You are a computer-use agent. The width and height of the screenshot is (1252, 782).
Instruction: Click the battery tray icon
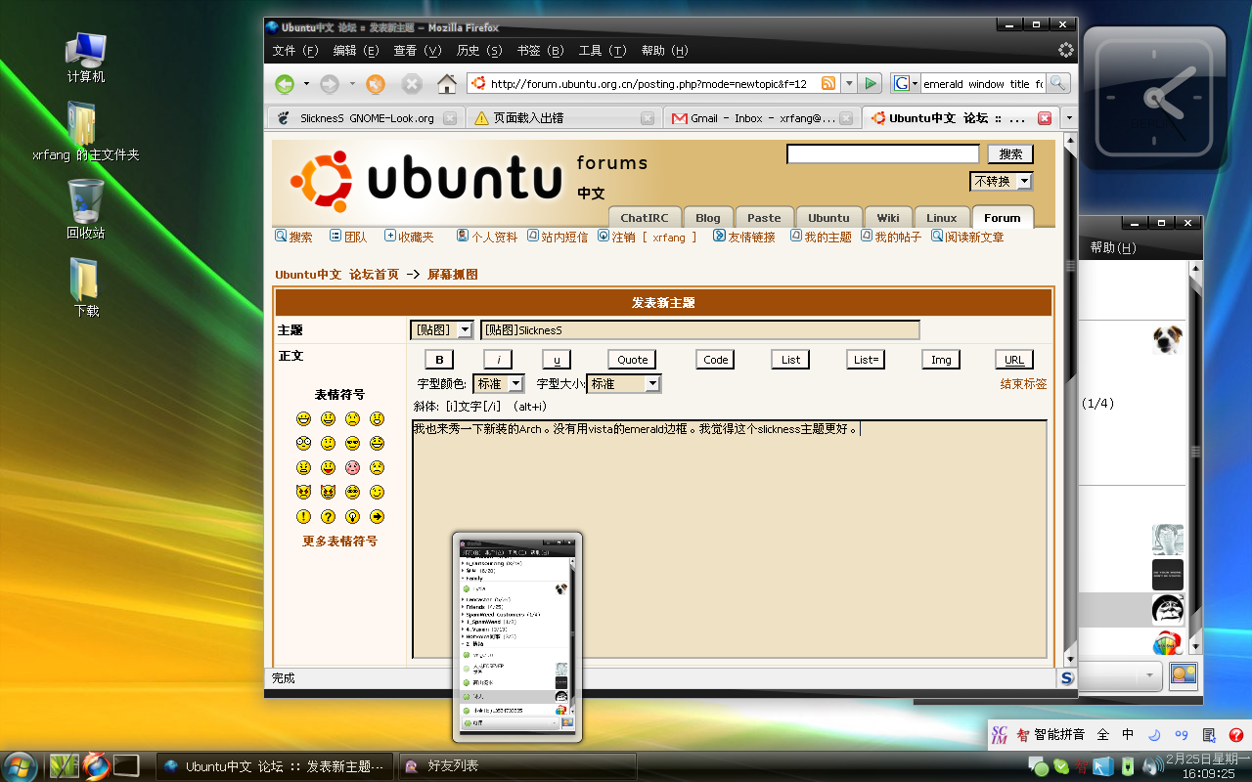[1128, 765]
